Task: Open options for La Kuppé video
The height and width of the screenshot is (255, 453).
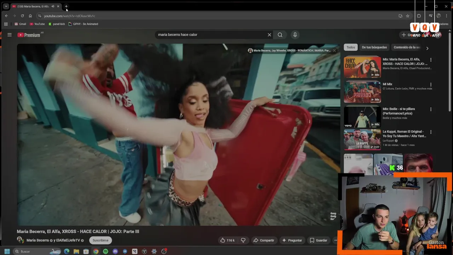Action: pos(431,132)
